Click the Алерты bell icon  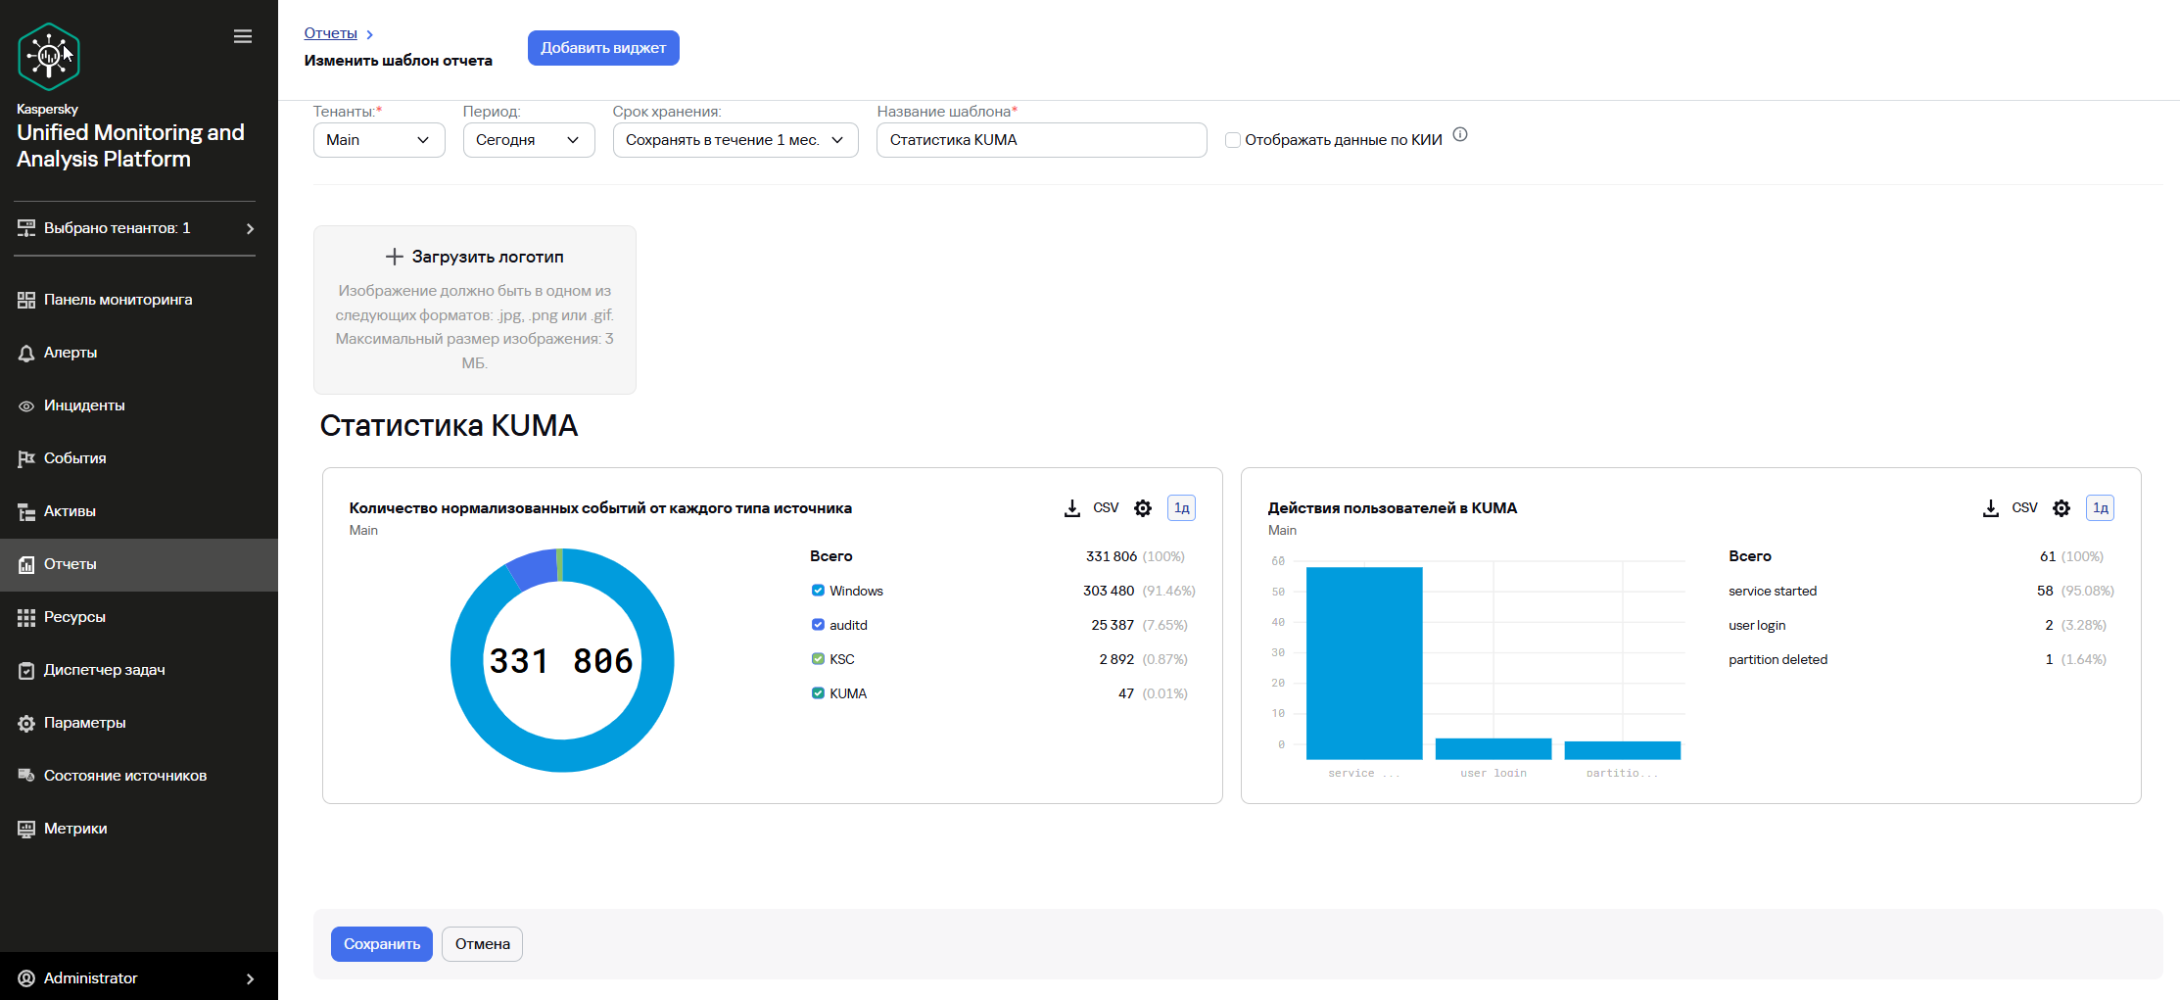26,353
